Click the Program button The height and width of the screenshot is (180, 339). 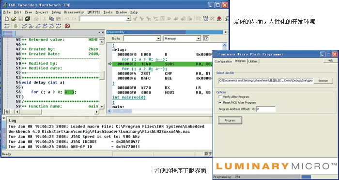tap(230, 120)
